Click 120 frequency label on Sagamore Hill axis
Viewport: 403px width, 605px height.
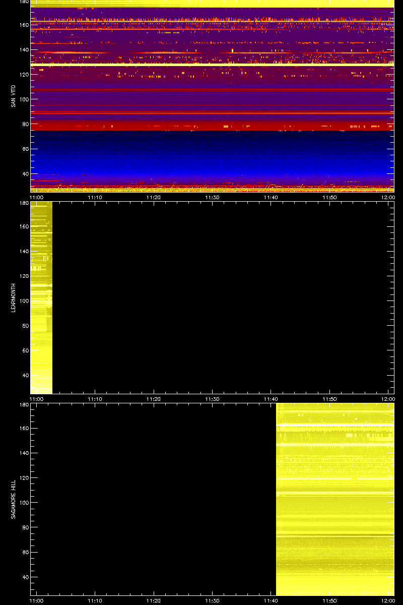click(x=24, y=477)
